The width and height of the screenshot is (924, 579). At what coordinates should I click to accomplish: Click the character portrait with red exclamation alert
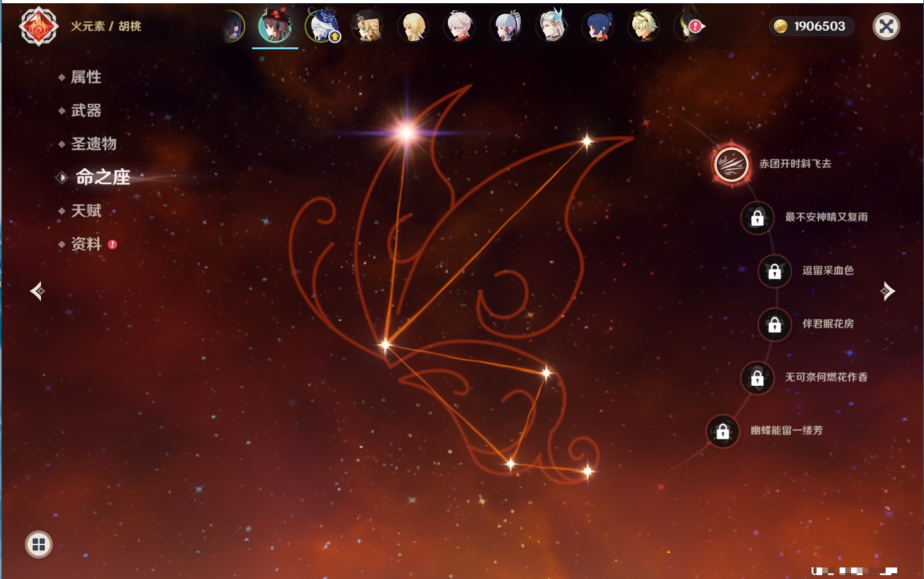(690, 26)
